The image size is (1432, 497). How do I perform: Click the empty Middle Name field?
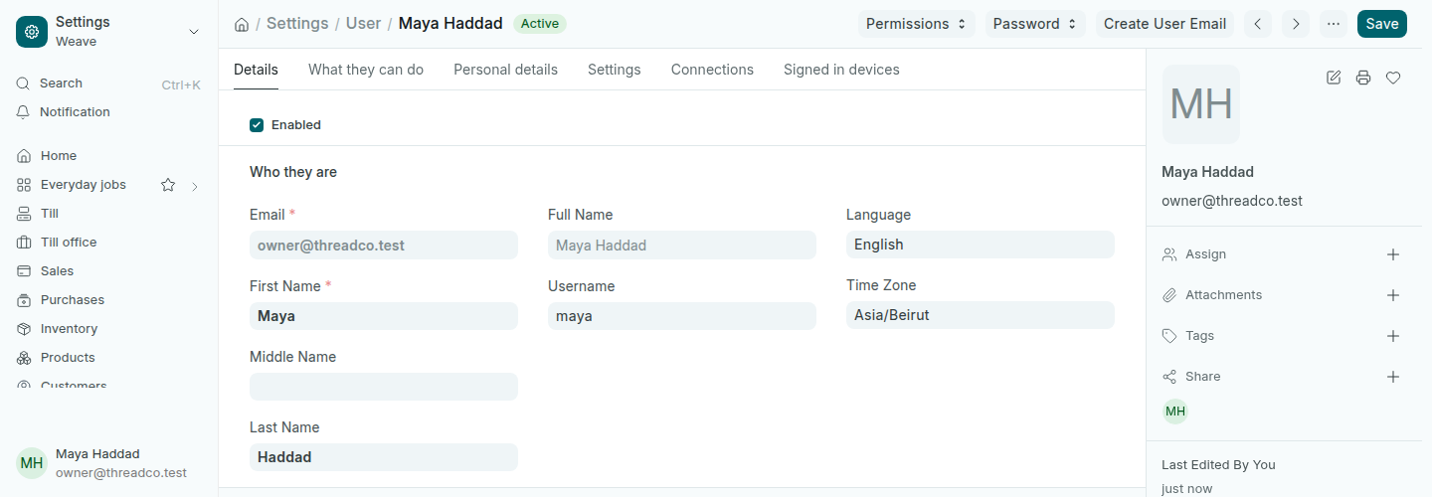384,387
